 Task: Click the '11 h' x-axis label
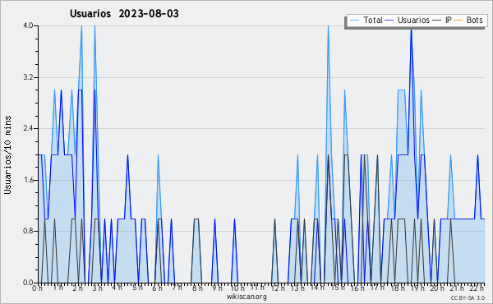(x=257, y=288)
